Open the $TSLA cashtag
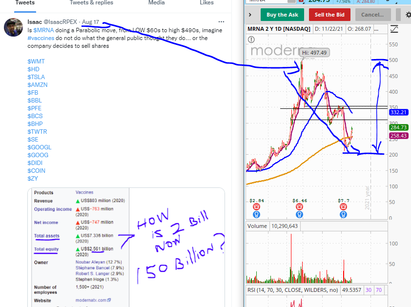411x307 pixels. tap(36, 77)
